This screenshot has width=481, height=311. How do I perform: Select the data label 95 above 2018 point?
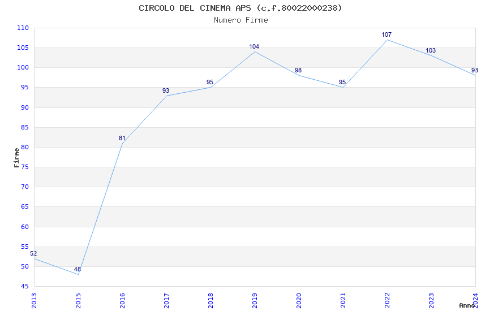tap(210, 82)
